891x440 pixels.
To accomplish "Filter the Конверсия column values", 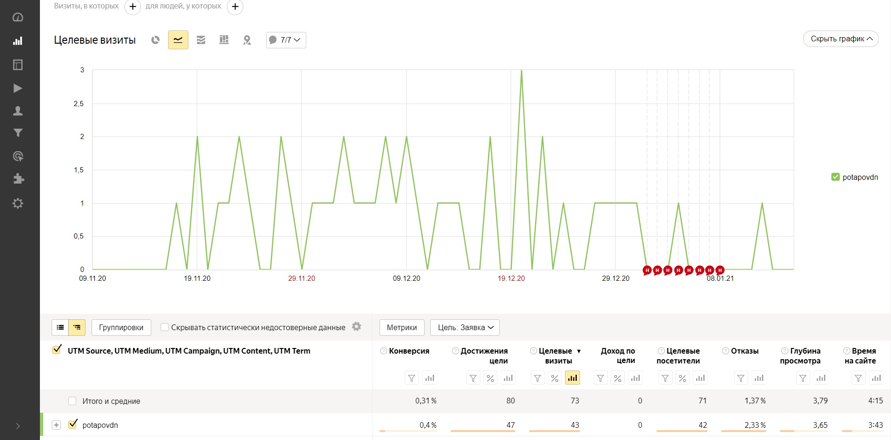I will pos(411,378).
